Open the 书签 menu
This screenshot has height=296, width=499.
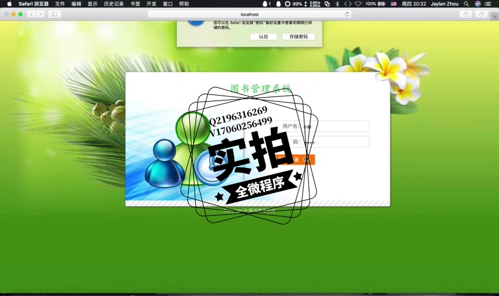[x=135, y=4]
